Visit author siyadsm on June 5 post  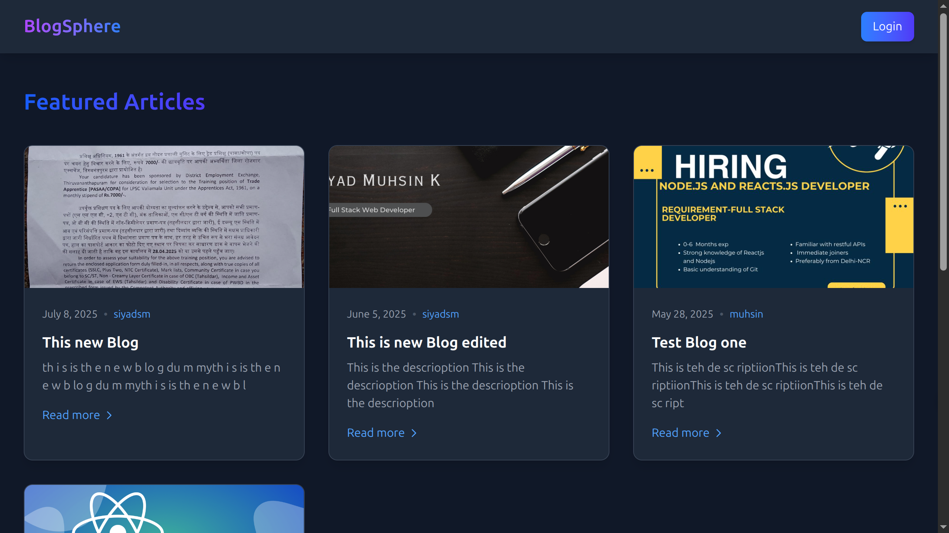[440, 314]
